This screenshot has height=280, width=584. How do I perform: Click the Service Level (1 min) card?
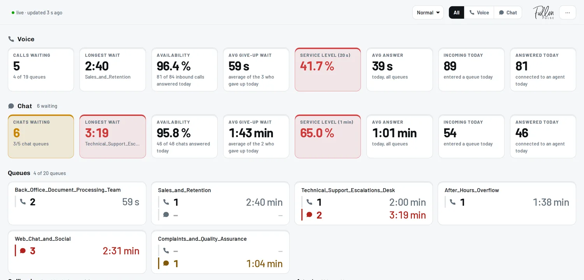pyautogui.click(x=328, y=136)
